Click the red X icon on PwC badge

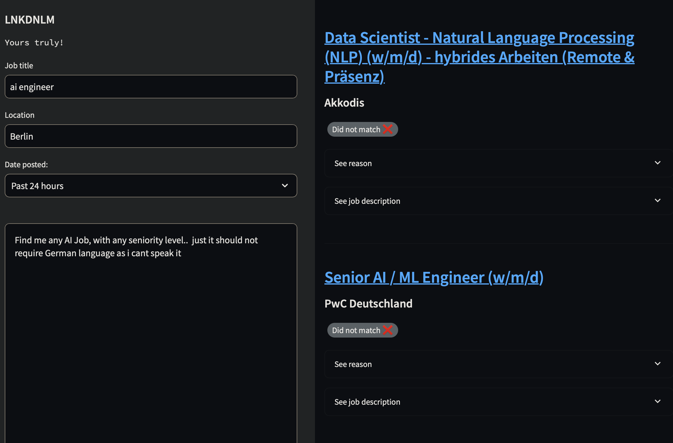[x=388, y=330]
